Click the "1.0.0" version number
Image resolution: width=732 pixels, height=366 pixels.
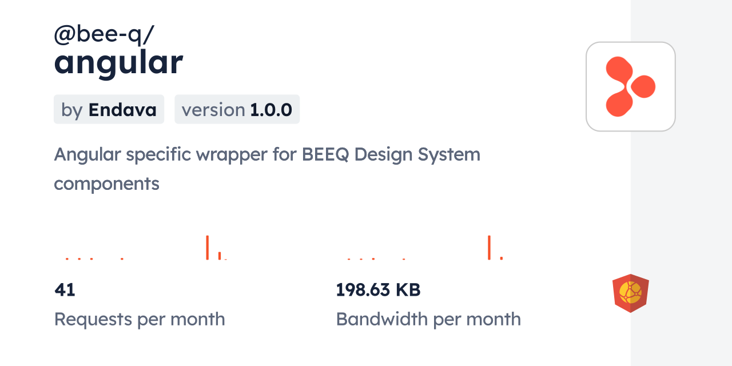[271, 109]
